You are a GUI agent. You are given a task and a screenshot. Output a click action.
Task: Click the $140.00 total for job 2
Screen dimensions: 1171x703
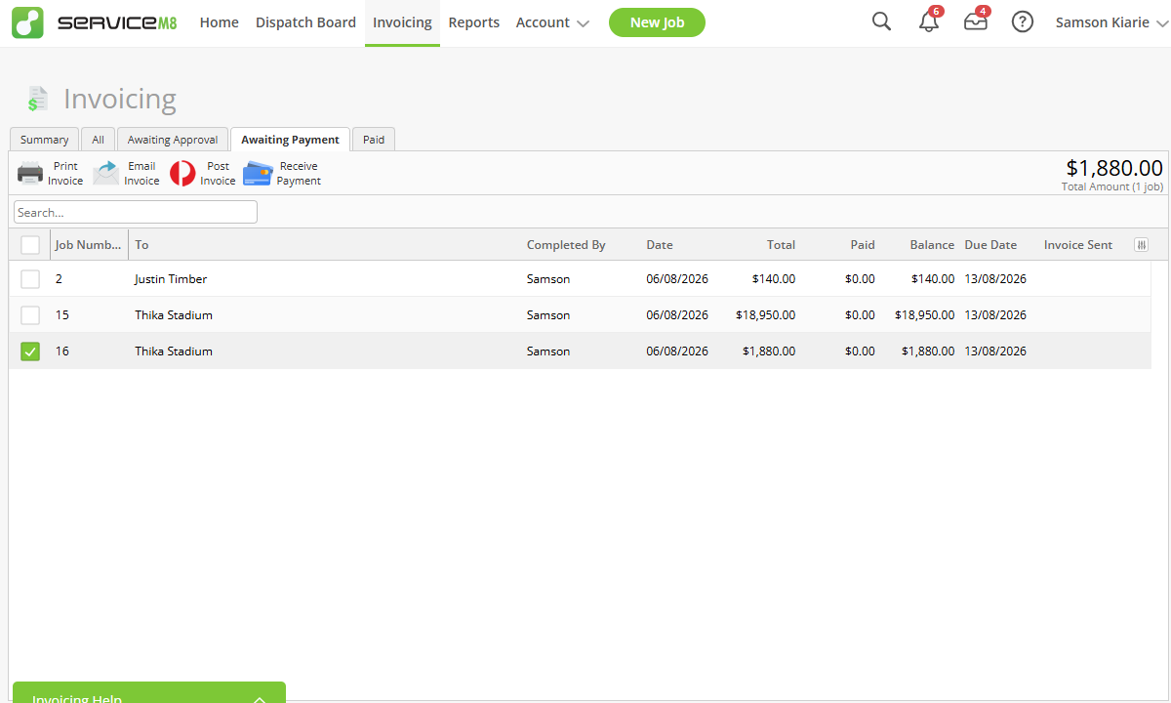click(774, 279)
